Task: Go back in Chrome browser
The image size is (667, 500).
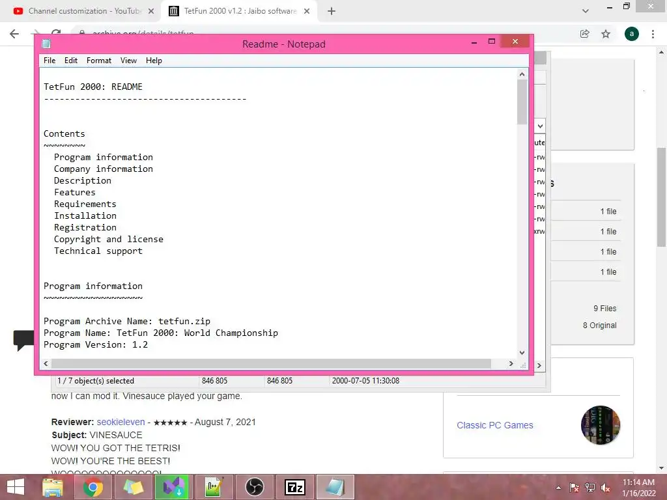Action: click(14, 34)
